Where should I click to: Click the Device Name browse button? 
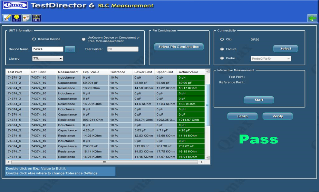click(70, 49)
